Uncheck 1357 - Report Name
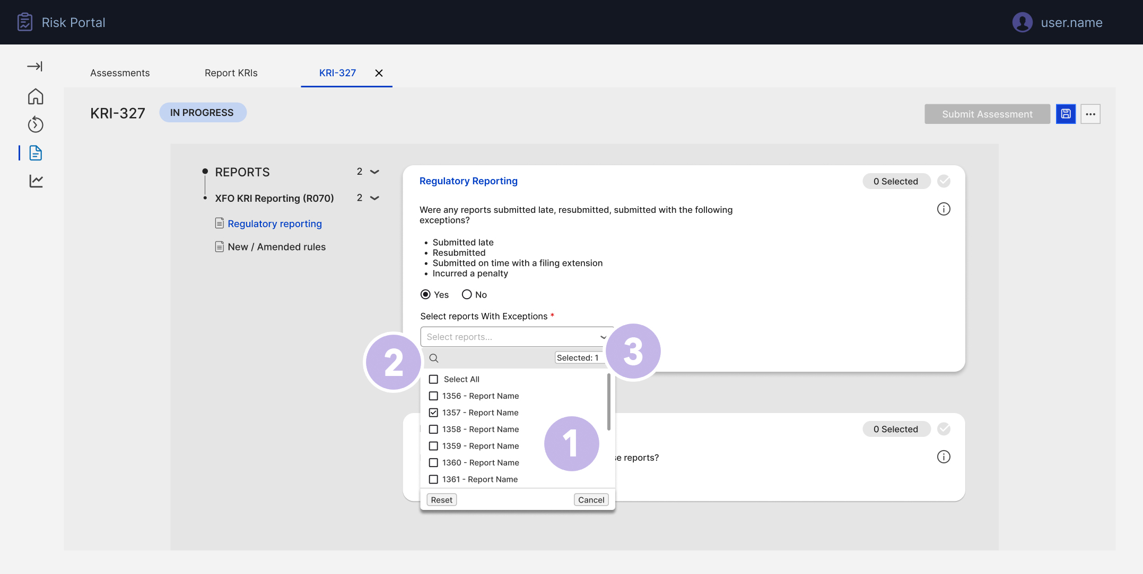Viewport: 1143px width, 574px height. [433, 412]
